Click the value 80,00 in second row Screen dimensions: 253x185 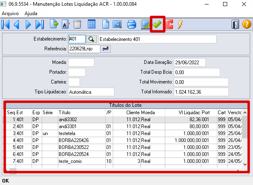click(x=195, y=126)
